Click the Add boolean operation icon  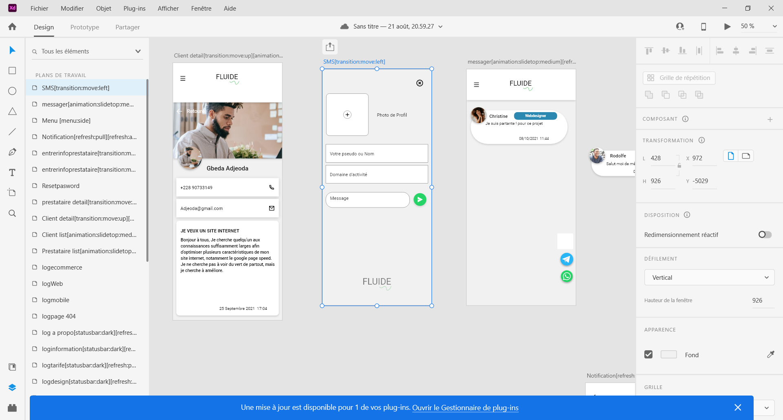[x=649, y=95]
